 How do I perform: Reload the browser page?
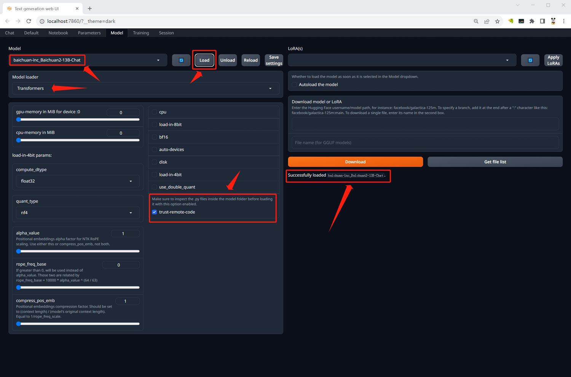(29, 21)
